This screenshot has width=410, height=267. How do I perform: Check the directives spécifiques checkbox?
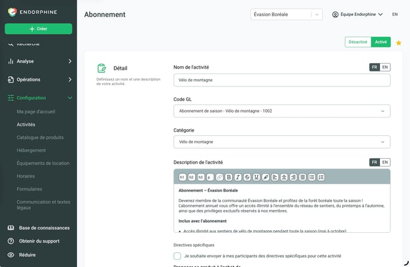[x=177, y=256]
